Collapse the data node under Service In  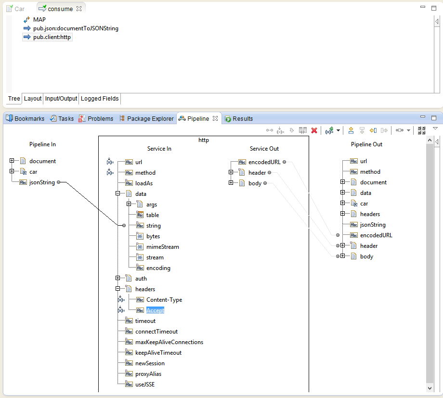click(117, 193)
